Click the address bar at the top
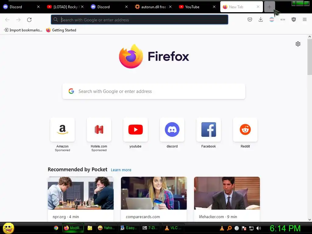 click(x=140, y=20)
